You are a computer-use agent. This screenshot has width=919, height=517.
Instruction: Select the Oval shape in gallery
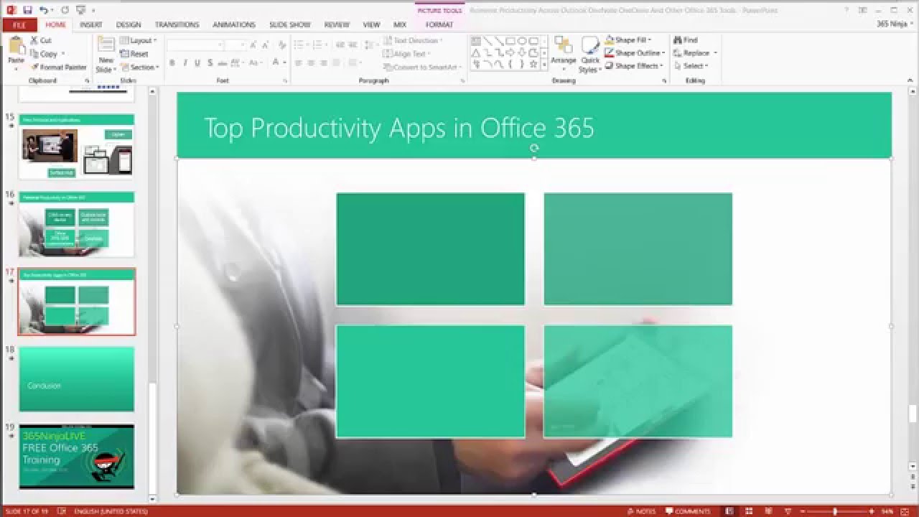[x=522, y=42]
